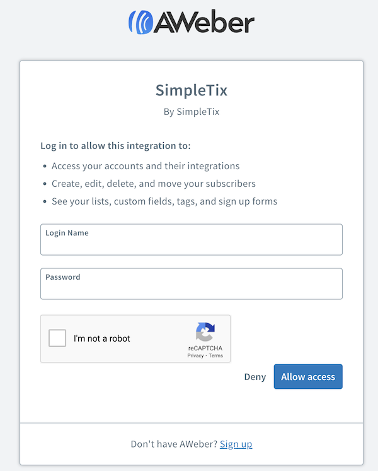Click the "Create, edit, delete" subscribers line

pyautogui.click(x=153, y=184)
